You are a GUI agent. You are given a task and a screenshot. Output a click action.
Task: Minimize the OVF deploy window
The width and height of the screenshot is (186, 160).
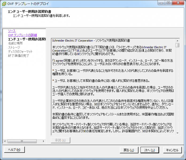coord(161,3)
